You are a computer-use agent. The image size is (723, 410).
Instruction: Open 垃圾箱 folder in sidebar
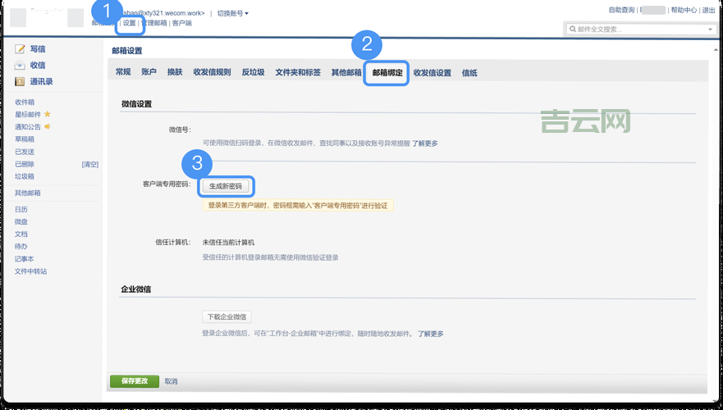pos(25,176)
